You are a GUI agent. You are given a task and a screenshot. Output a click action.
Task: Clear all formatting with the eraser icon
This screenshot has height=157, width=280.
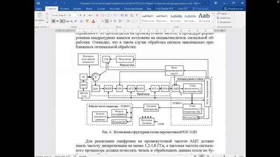[x=97, y=16]
